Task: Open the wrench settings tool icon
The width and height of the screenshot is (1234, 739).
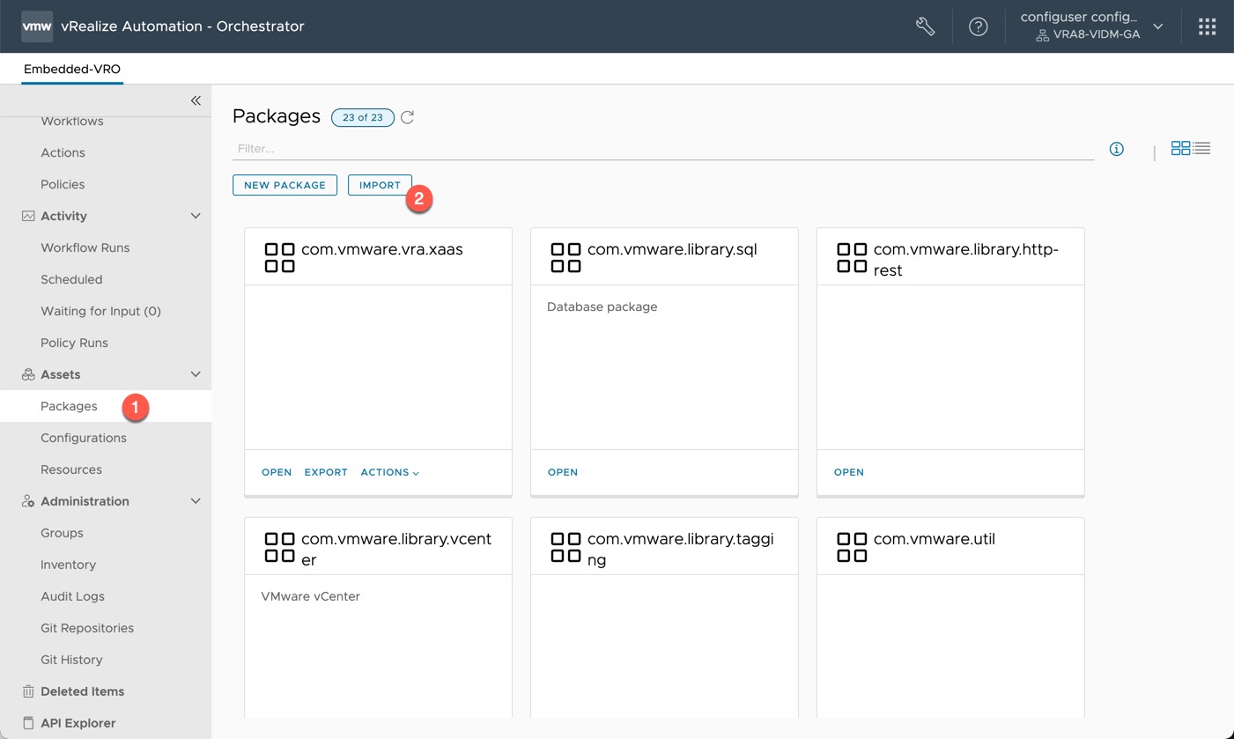Action: coord(925,26)
